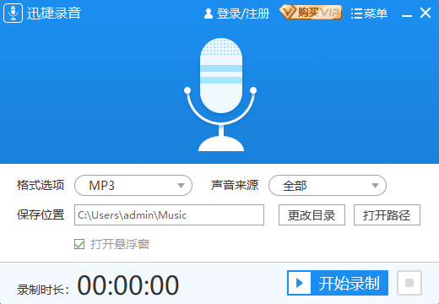Open the 菜单 hamburger list icon
This screenshot has height=304, width=439.
tap(356, 14)
